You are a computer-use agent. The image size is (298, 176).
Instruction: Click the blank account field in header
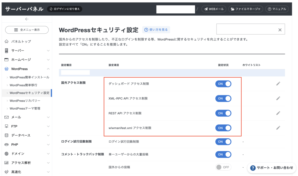click(x=175, y=9)
